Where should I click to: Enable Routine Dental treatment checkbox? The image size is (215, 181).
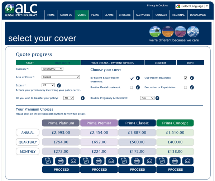point(132,87)
